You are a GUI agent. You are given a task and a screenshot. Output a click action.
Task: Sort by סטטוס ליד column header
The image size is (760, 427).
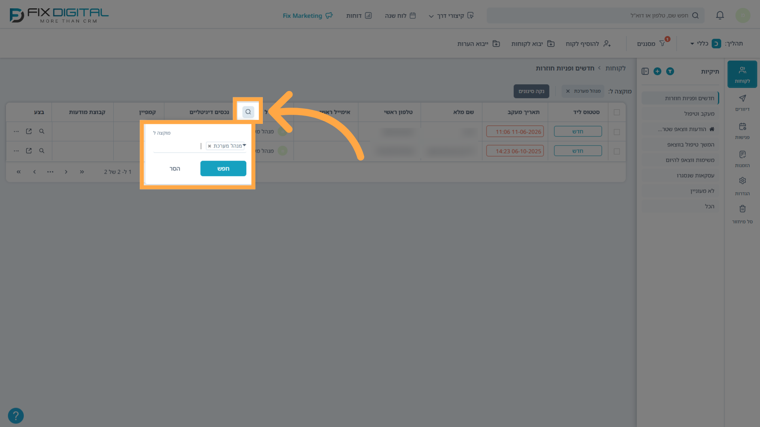click(586, 112)
